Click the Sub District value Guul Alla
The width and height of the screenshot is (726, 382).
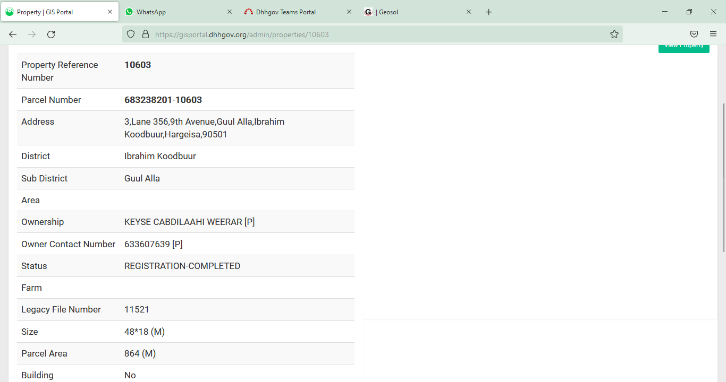click(x=142, y=178)
